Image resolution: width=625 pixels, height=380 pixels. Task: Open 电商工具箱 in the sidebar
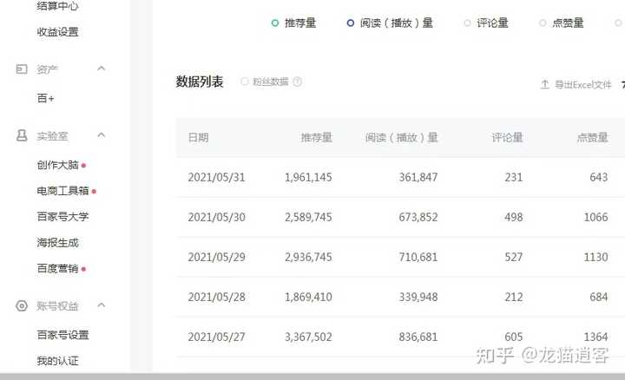click(x=62, y=191)
